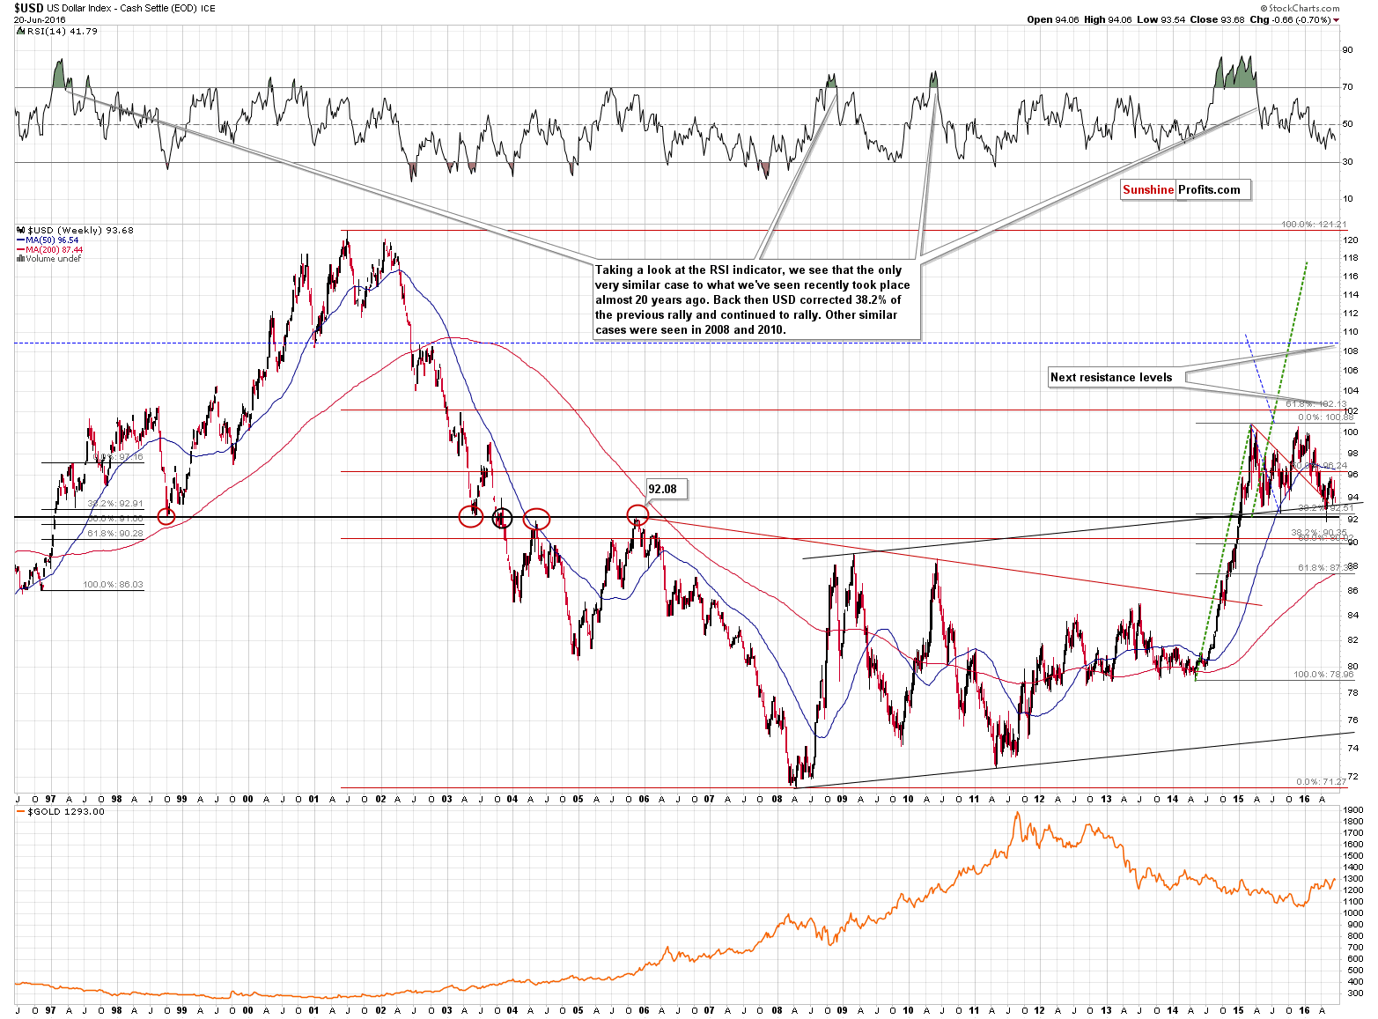Click the RSI(14) area-chart icon
The width and height of the screenshot is (1378, 1019).
20,31
